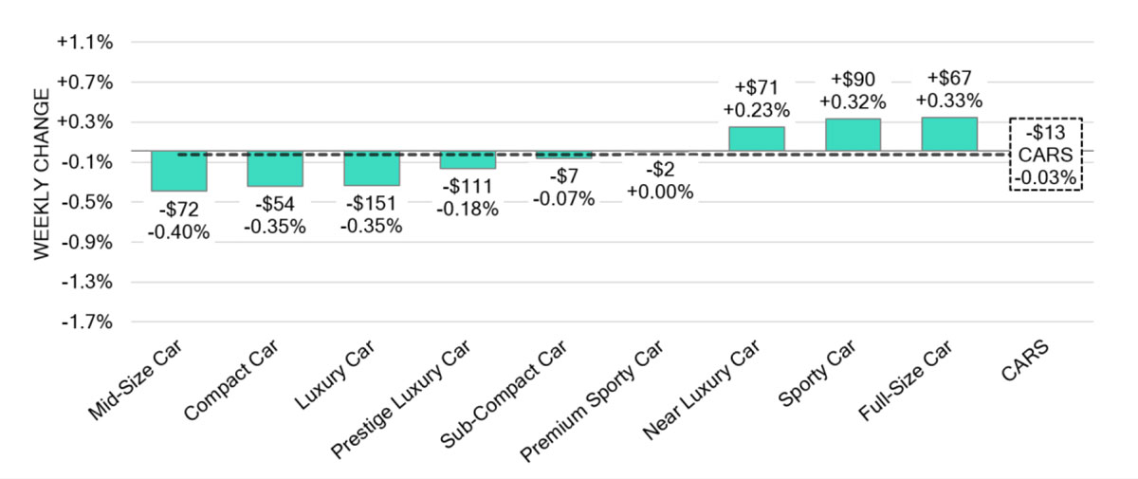Select the Luxury Car bar

point(372,168)
